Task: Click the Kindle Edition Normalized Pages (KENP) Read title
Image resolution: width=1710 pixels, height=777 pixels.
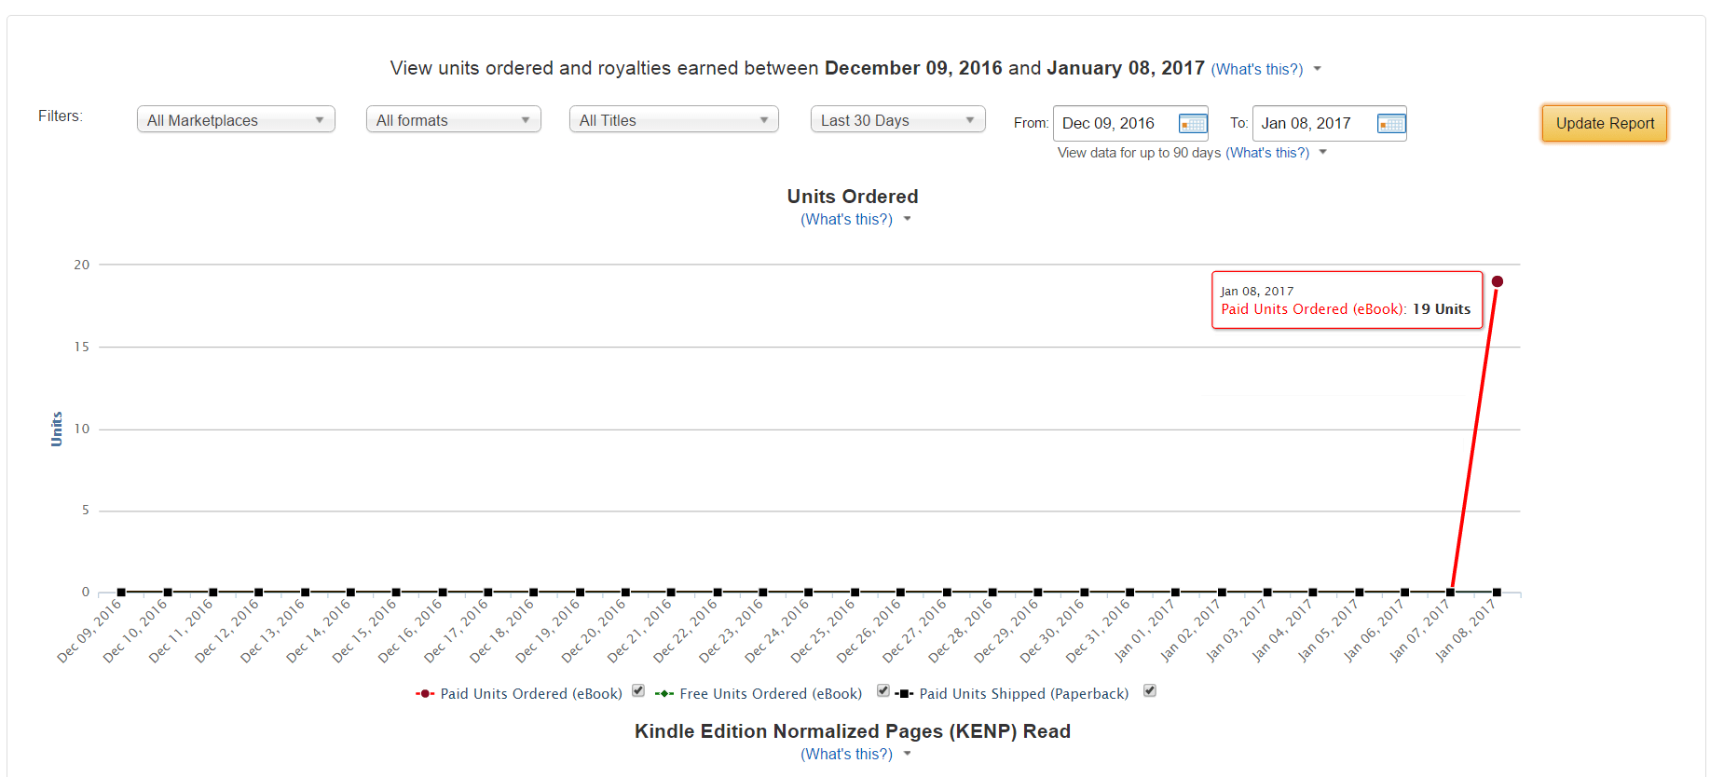Action: (x=853, y=731)
